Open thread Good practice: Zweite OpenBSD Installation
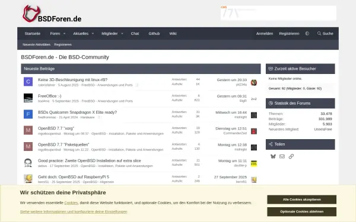This screenshot has width=356, height=222. pos(90,160)
